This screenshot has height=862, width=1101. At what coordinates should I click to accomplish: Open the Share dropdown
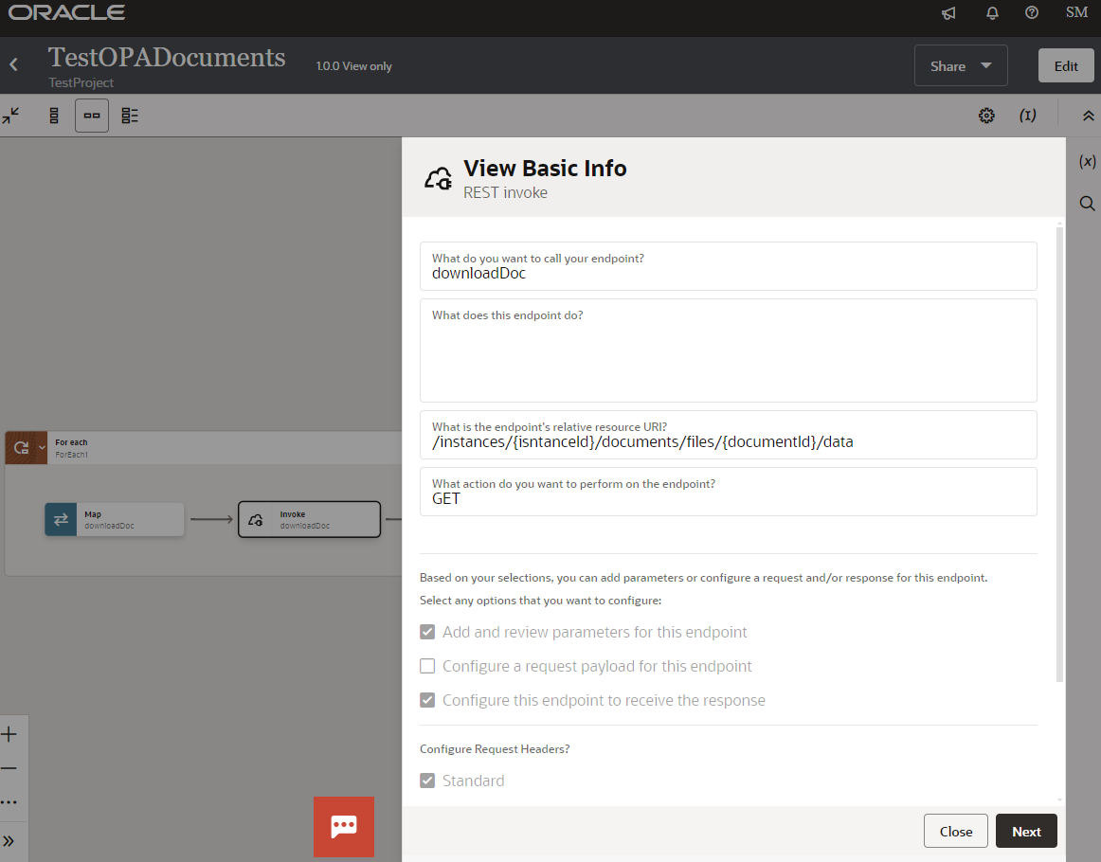(x=960, y=65)
